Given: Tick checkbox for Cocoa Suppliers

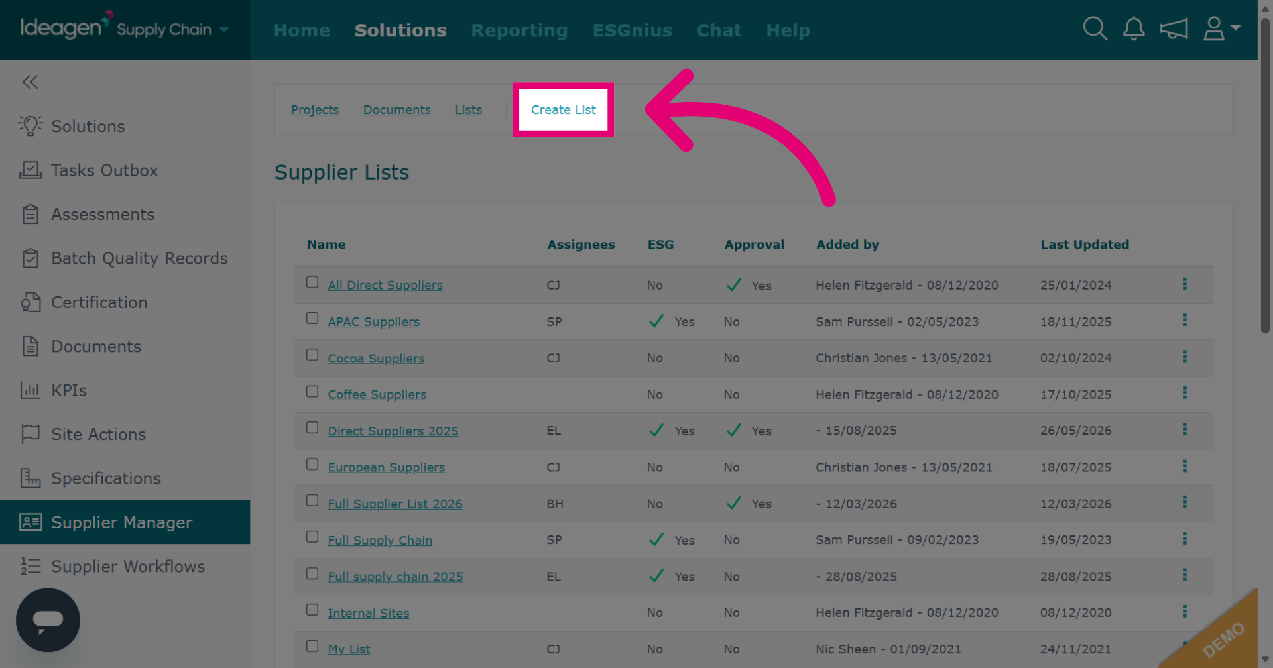Looking at the screenshot, I should tap(312, 355).
